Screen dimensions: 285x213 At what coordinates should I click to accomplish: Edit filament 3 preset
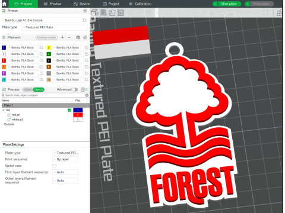point(42,54)
